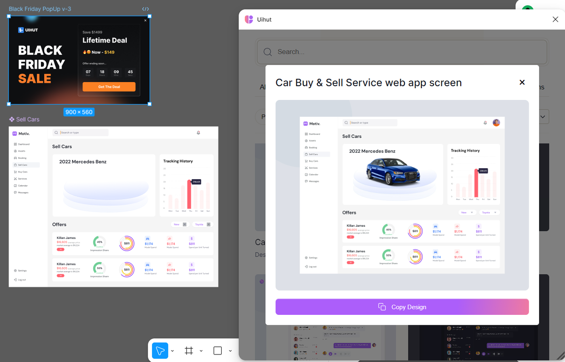Click the code icon beside Black Friday label
565x362 pixels.
[145, 9]
